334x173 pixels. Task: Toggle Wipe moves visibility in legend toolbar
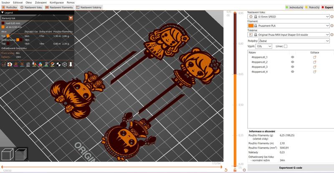(x=10, y=64)
